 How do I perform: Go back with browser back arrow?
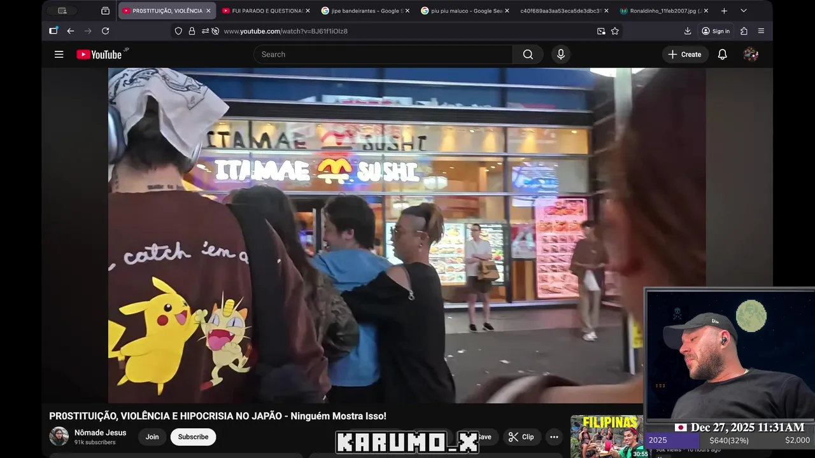tap(71, 31)
